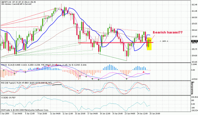Click the '24 Jun 12:00' time axis label

(x=143, y=113)
